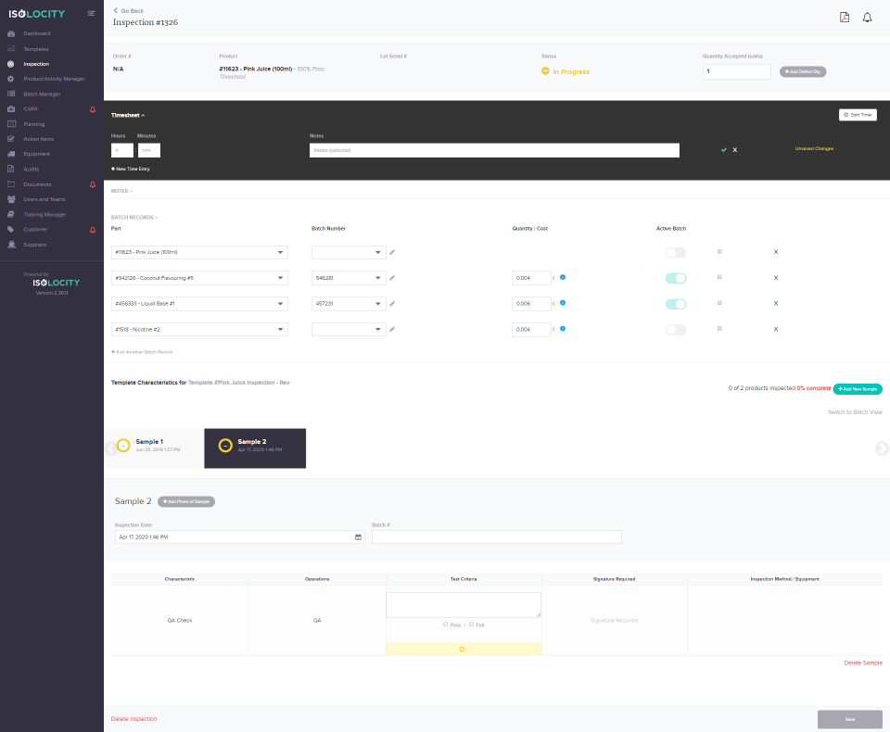Click the Switch to Batch View link
The width and height of the screenshot is (890, 732).
click(x=855, y=412)
